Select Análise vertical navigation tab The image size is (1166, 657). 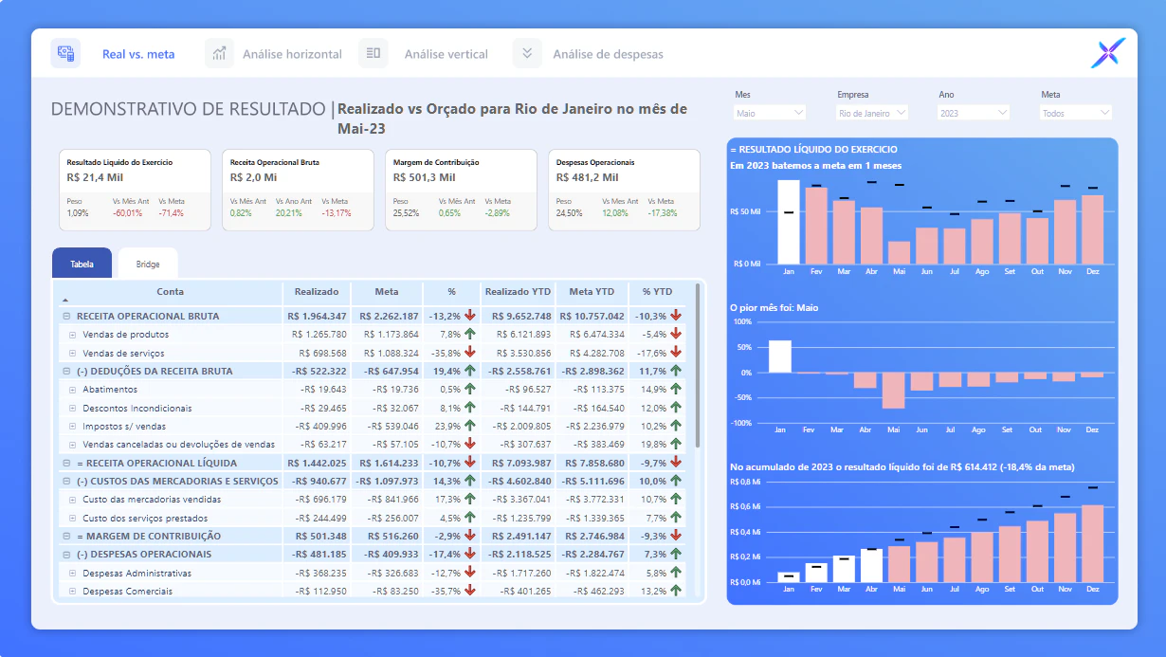click(446, 54)
